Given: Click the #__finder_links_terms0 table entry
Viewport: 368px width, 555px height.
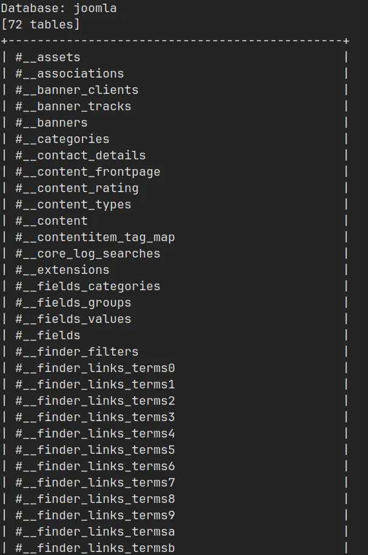Looking at the screenshot, I should (x=95, y=368).
